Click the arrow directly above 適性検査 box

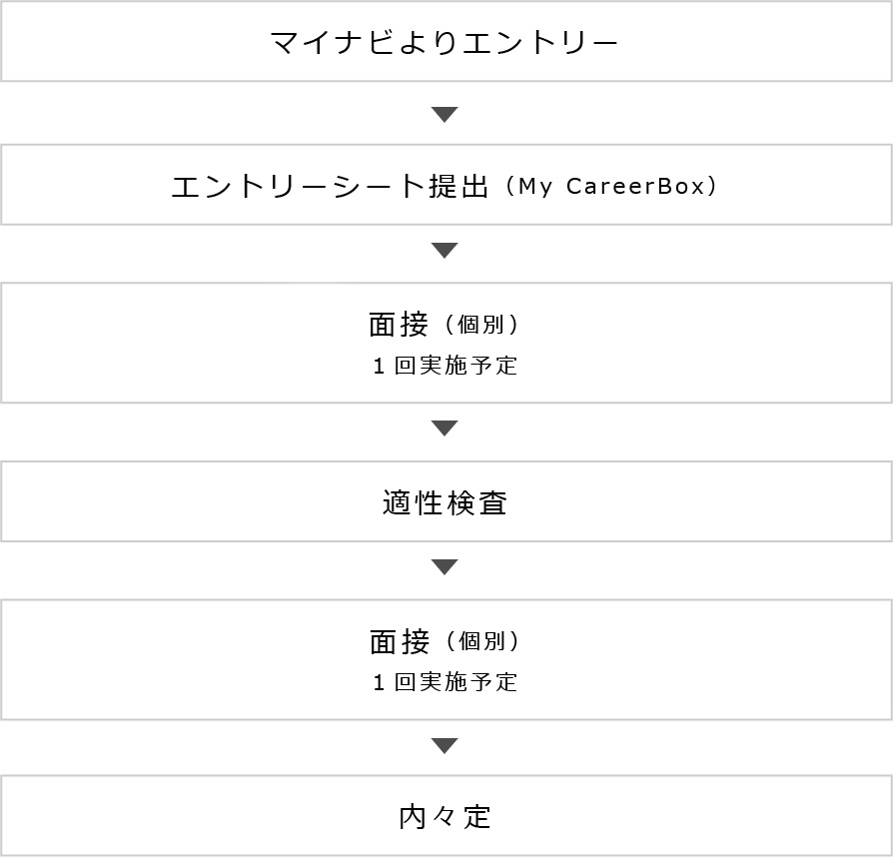click(445, 429)
